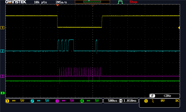
Task: Click the channel 3 magenta ground marker
Action: pyautogui.click(x=3, y=76)
